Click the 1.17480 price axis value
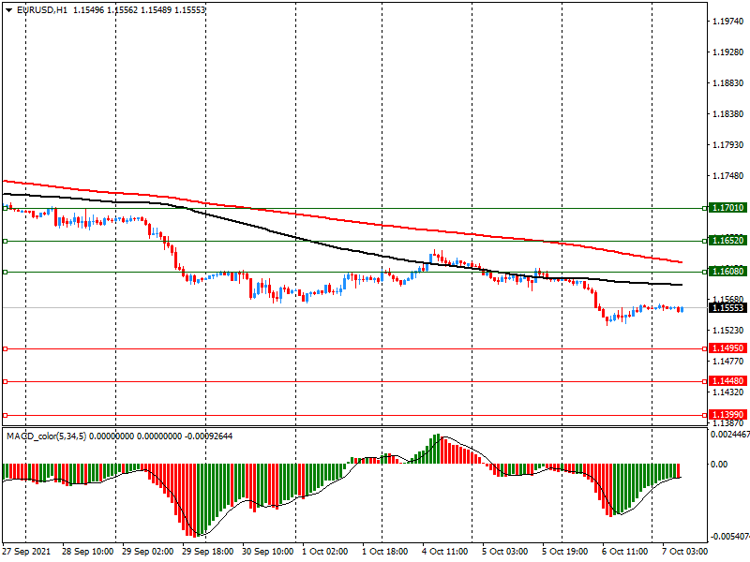750x562 pixels. (x=728, y=176)
